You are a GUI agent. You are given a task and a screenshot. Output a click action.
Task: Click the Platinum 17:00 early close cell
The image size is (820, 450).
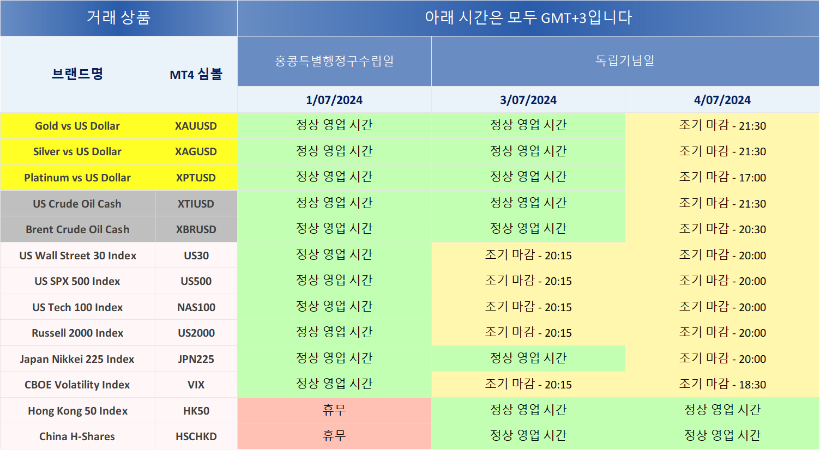[x=722, y=178]
